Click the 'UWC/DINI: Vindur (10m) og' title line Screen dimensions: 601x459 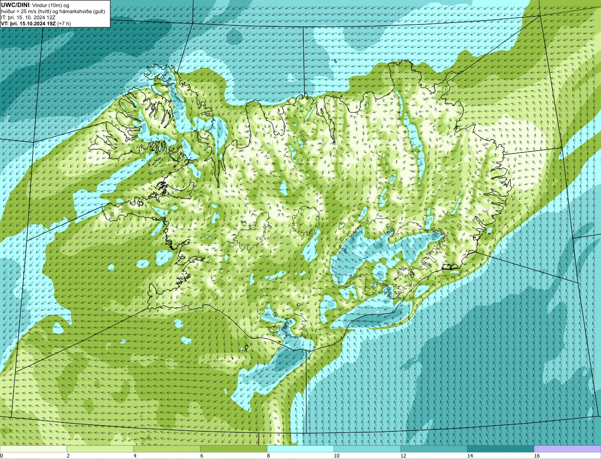point(35,5)
